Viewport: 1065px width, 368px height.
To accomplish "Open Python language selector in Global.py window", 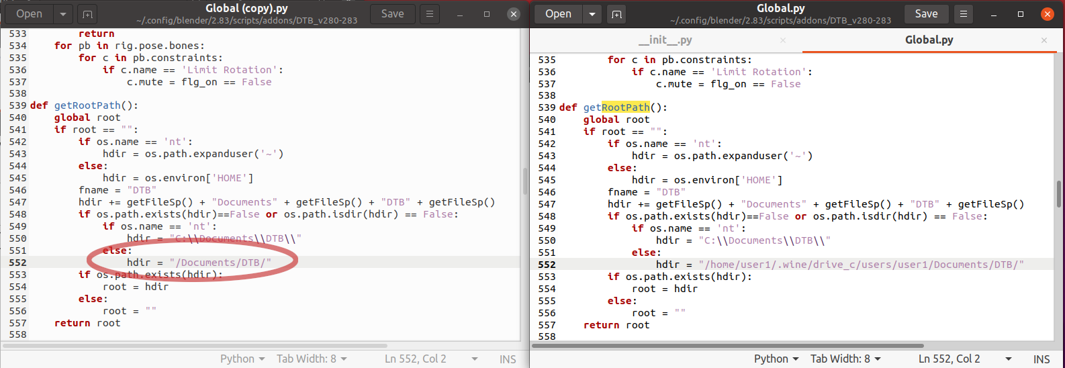I will coord(776,359).
